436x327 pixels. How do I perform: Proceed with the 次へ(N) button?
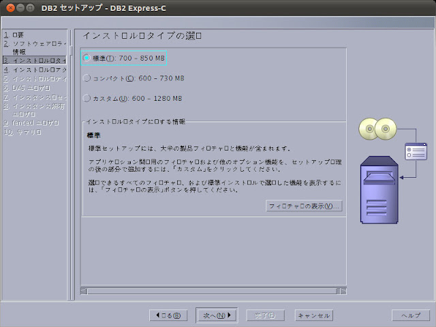pos(217,315)
